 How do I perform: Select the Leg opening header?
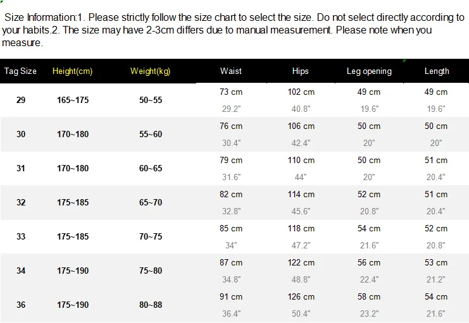coord(369,71)
